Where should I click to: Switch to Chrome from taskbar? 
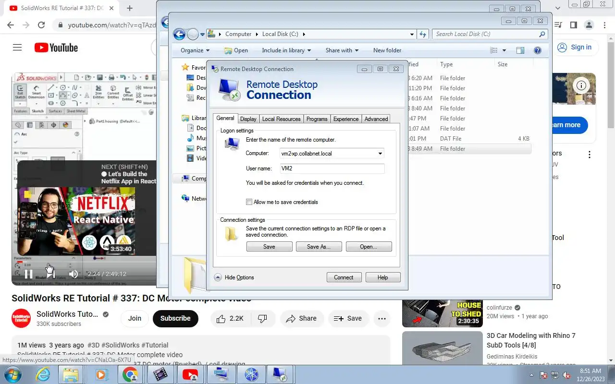click(x=130, y=374)
